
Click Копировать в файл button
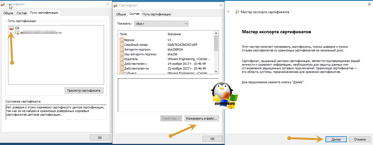202,118
